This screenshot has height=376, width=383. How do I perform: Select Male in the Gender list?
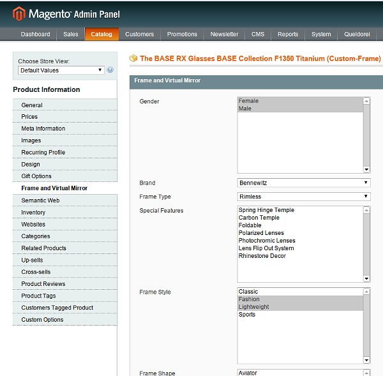point(300,109)
